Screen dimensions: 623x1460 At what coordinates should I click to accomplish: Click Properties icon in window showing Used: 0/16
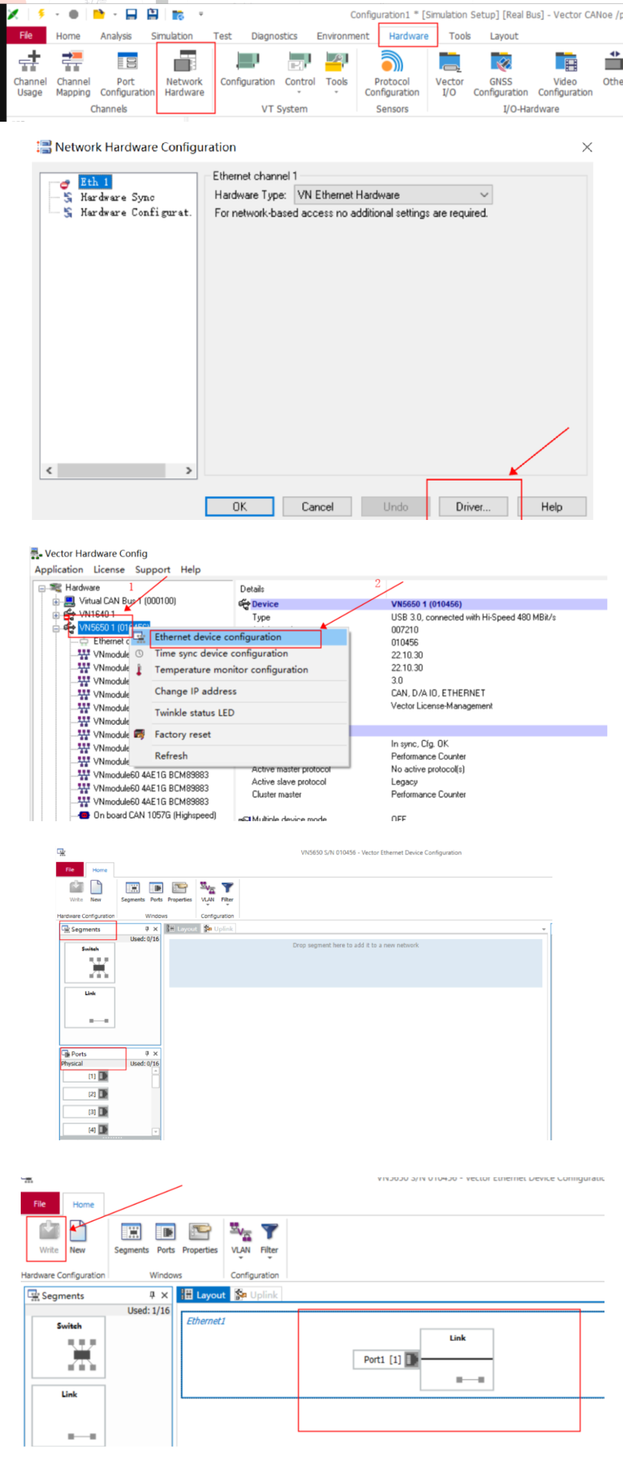pyautogui.click(x=180, y=891)
